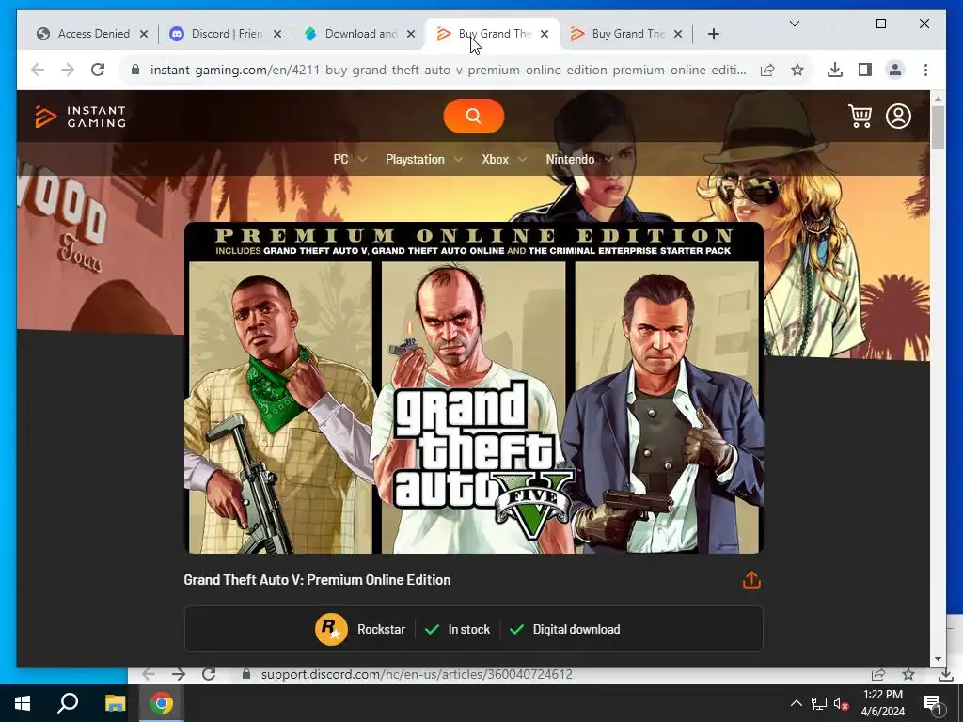Reload the background Discord support window
The height and width of the screenshot is (722, 963).
click(x=209, y=674)
